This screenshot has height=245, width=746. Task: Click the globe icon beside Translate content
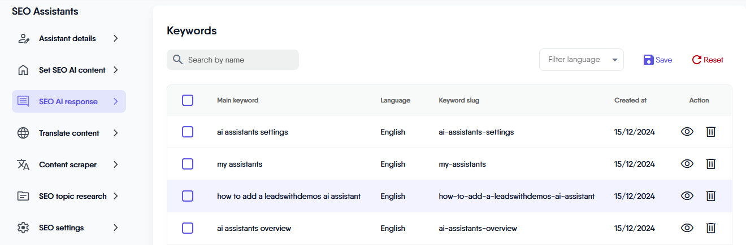coord(23,133)
